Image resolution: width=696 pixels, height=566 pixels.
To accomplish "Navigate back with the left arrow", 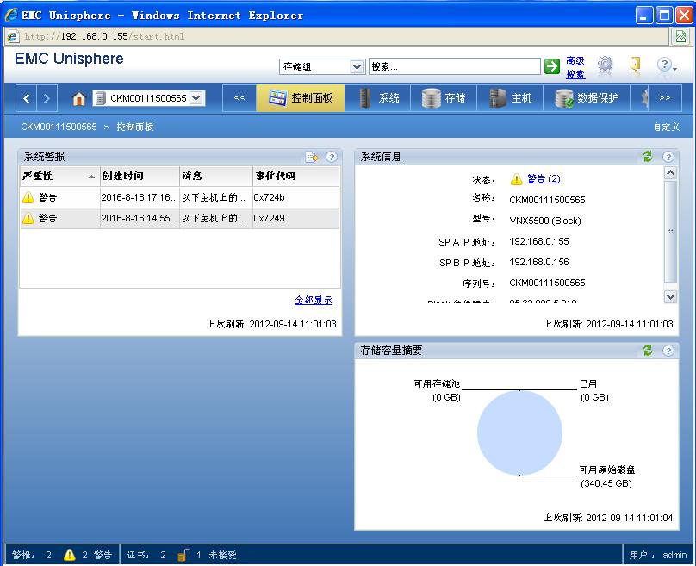I will [26, 98].
